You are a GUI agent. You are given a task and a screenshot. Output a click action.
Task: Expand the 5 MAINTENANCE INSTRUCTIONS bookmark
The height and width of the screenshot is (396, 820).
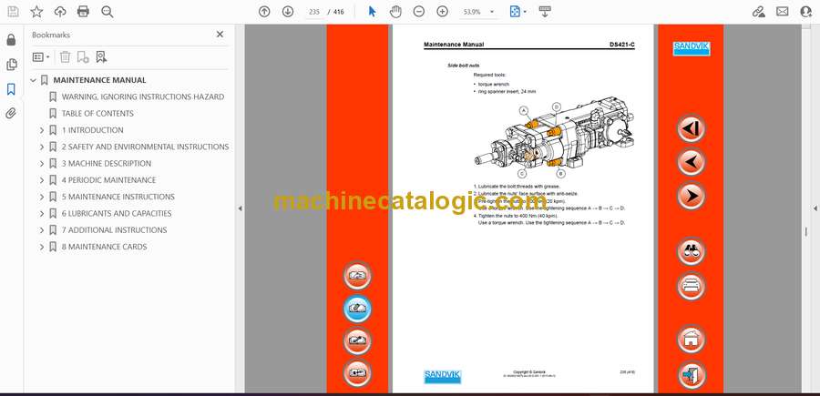[42, 197]
